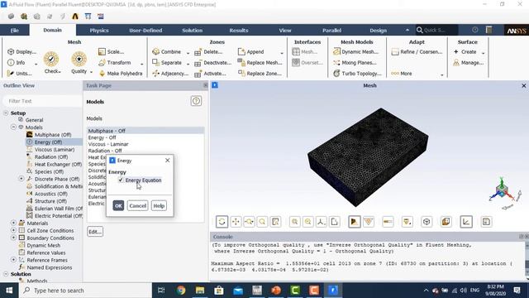Select Viscous (Laminar) in the outline tree

coord(55,149)
